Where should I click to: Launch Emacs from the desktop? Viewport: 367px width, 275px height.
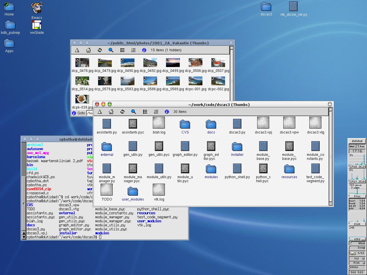click(x=37, y=8)
